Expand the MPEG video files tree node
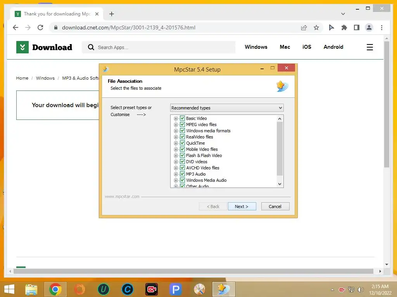 (x=176, y=125)
